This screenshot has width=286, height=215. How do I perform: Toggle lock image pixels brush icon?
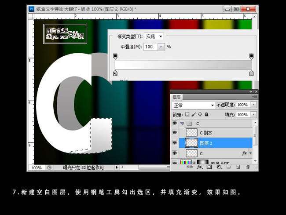point(194,114)
